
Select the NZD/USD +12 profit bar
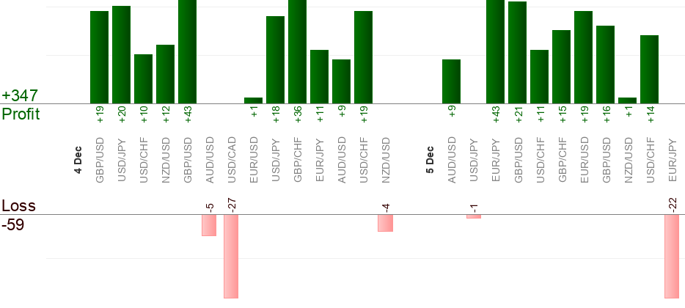165,74
